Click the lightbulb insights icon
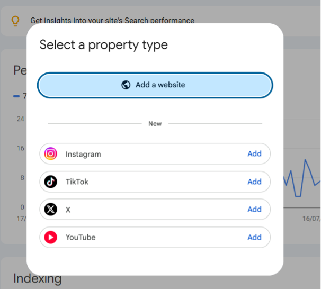 15,21
